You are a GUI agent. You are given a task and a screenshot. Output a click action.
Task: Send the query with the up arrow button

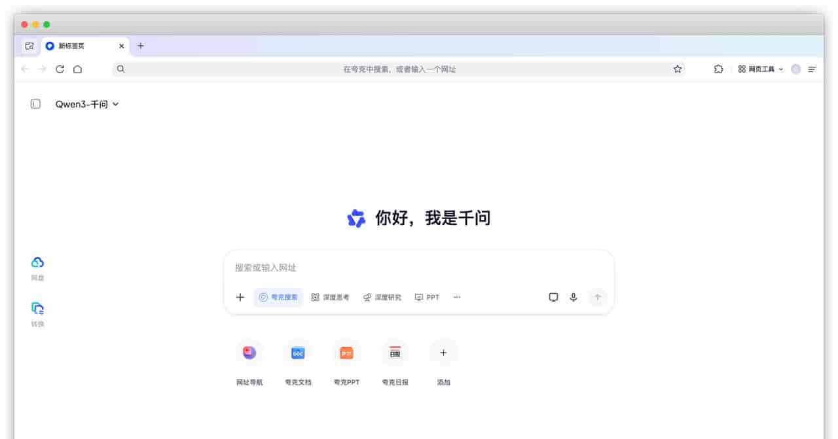point(597,297)
